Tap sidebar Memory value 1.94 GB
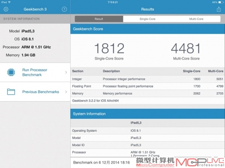 [x=28, y=55]
